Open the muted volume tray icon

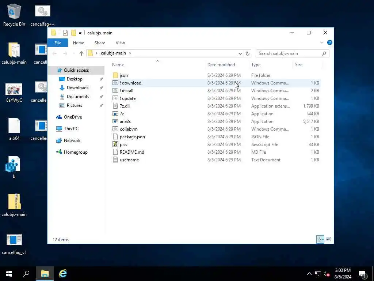coord(327,274)
